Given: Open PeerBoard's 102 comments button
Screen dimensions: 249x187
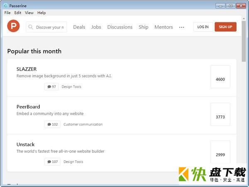Looking at the screenshot, I should tap(52, 124).
